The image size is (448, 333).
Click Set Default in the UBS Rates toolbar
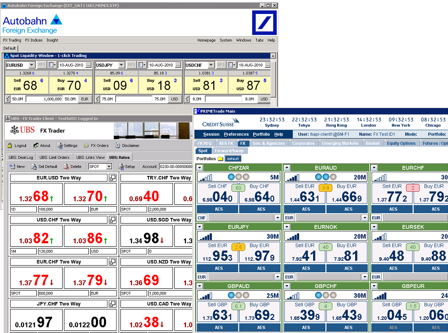coord(44,166)
